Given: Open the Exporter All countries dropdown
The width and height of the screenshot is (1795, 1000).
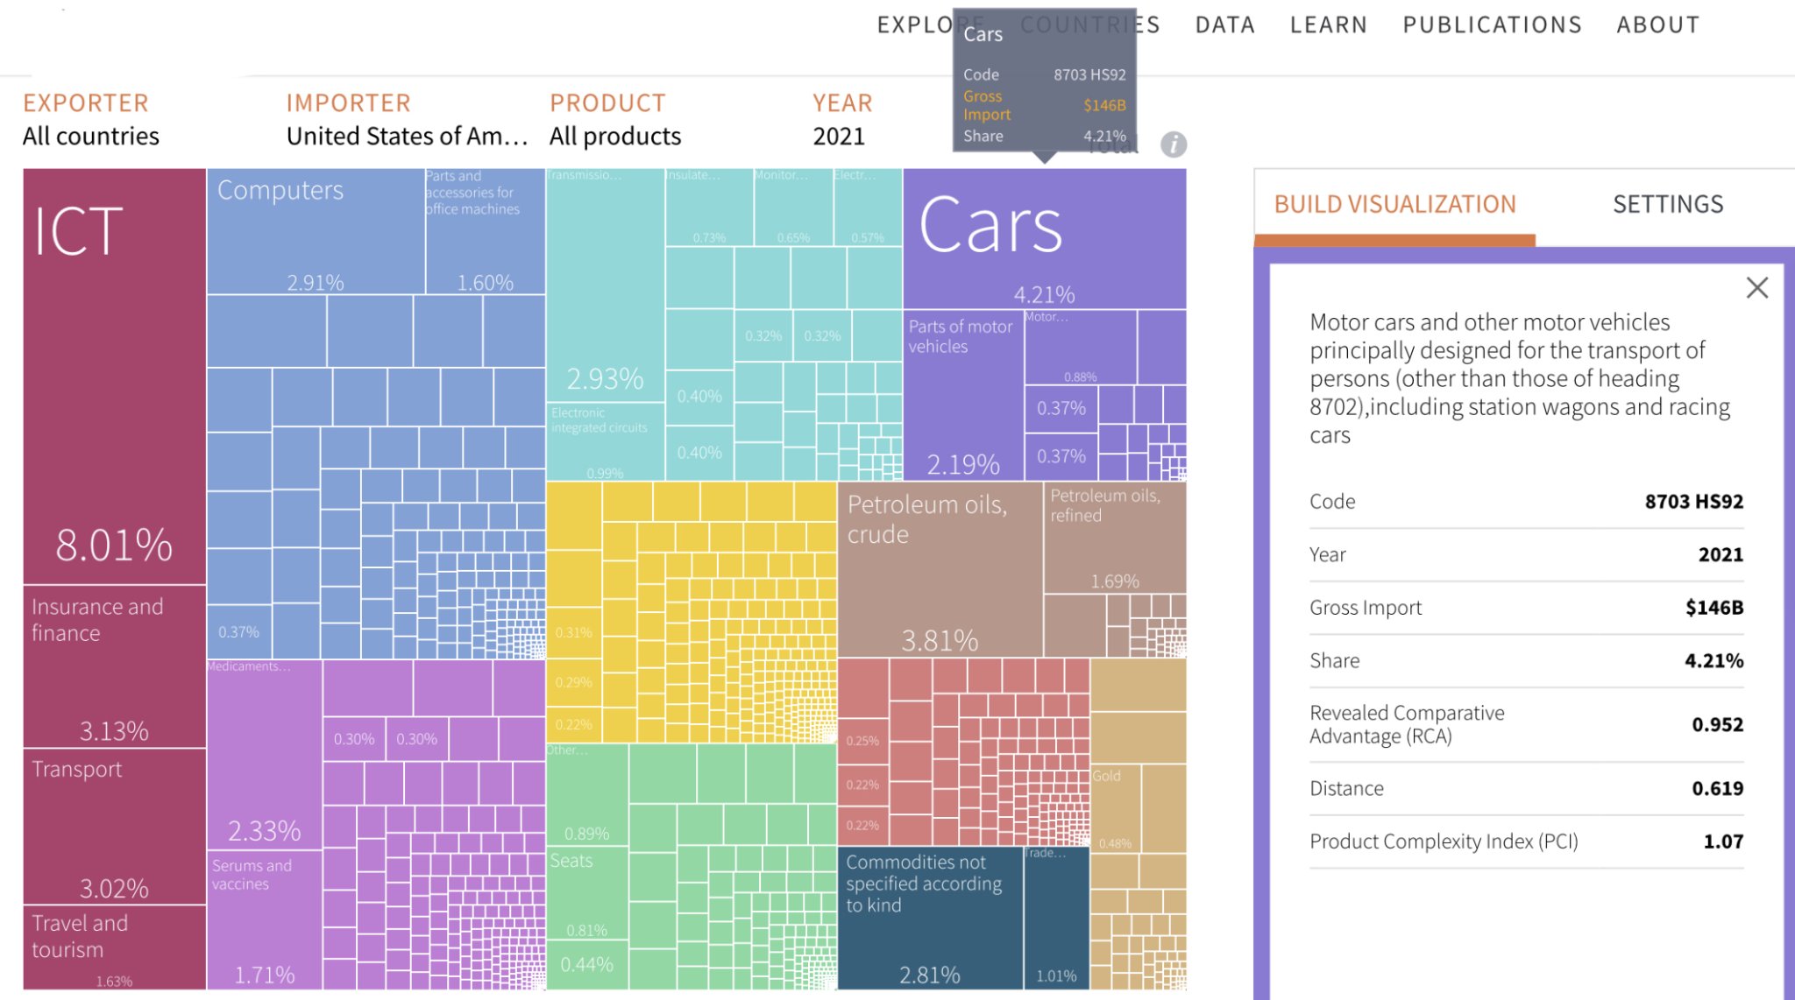Looking at the screenshot, I should tap(91, 137).
